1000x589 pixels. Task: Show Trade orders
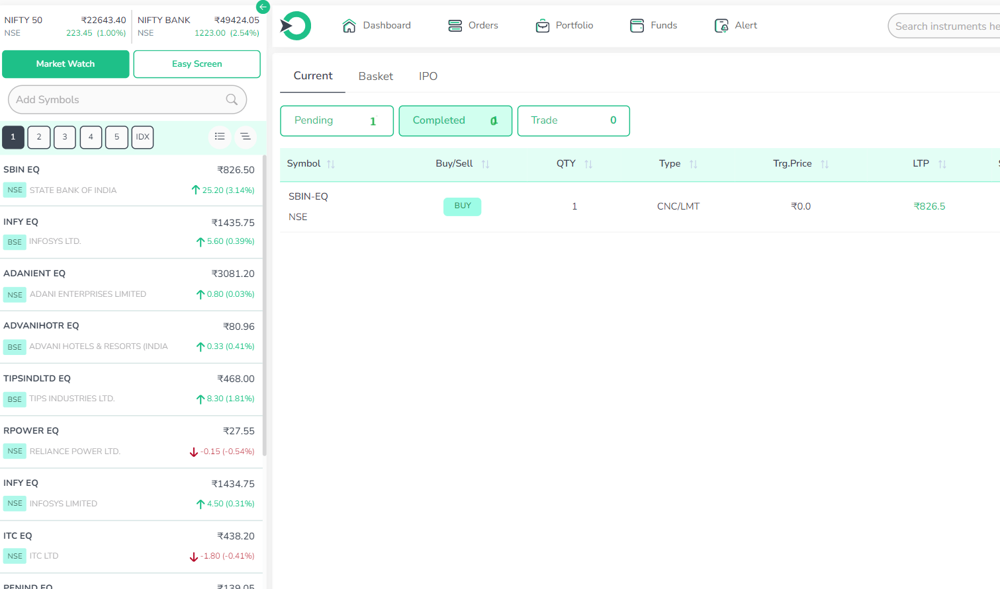pos(573,121)
